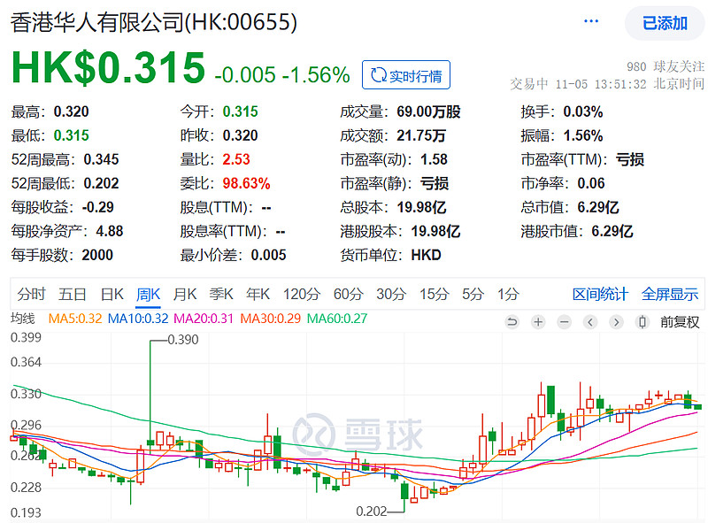
Task: Open the 季K chart tab
Action: pyautogui.click(x=221, y=295)
